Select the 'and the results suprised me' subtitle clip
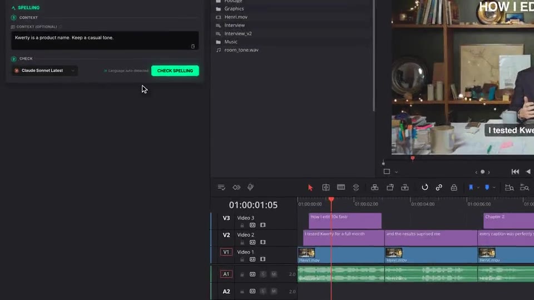Viewport: 534px width, 300px height. tap(431, 238)
